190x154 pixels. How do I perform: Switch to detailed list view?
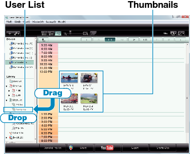click(x=51, y=33)
